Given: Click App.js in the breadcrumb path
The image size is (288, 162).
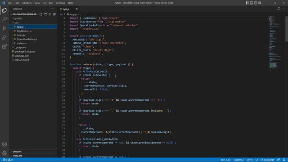Looking at the screenshot, I should (73, 14).
